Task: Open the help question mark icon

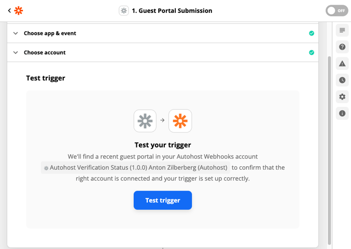Action: 342,47
